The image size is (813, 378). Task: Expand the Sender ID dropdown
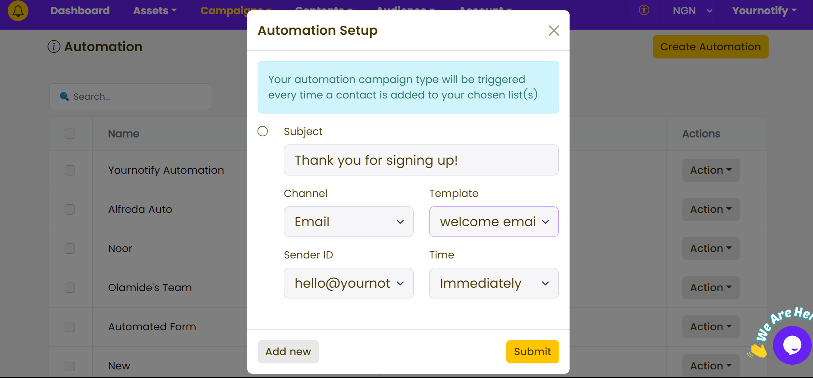coord(349,283)
